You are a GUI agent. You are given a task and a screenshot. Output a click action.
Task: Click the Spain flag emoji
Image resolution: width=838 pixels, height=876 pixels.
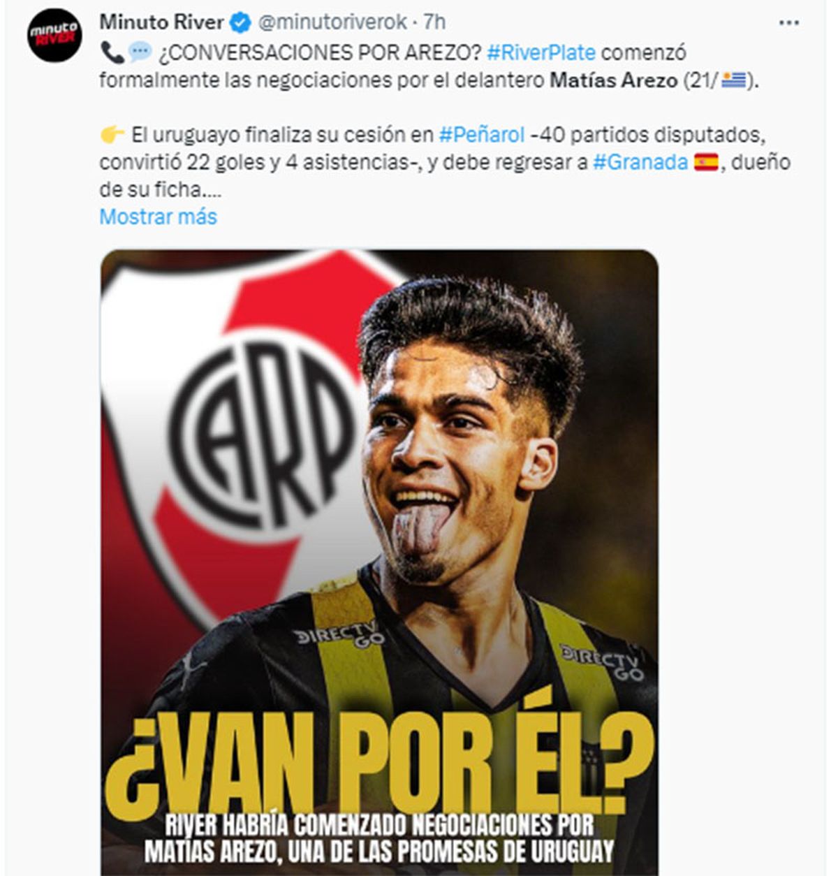point(706,162)
